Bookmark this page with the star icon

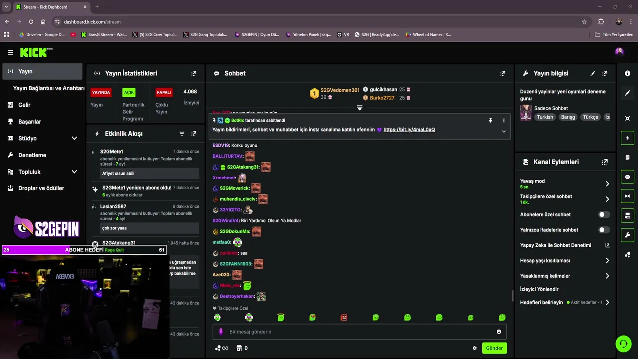[x=584, y=22]
